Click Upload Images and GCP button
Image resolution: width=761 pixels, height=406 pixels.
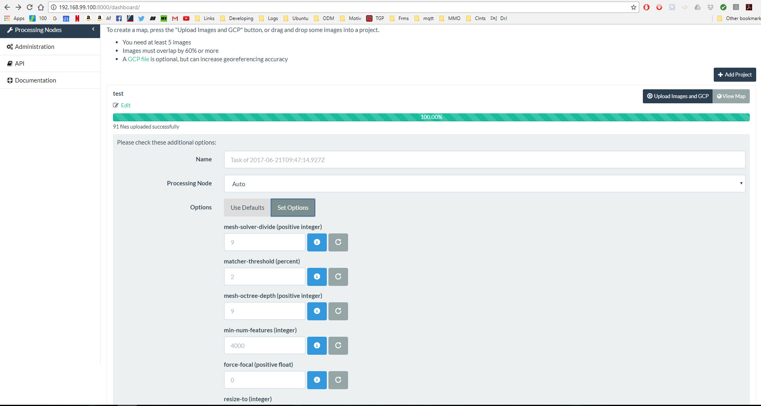tap(677, 96)
